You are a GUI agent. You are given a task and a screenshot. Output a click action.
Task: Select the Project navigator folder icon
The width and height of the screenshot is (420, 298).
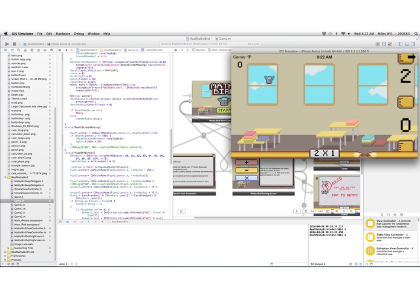pos(5,50)
